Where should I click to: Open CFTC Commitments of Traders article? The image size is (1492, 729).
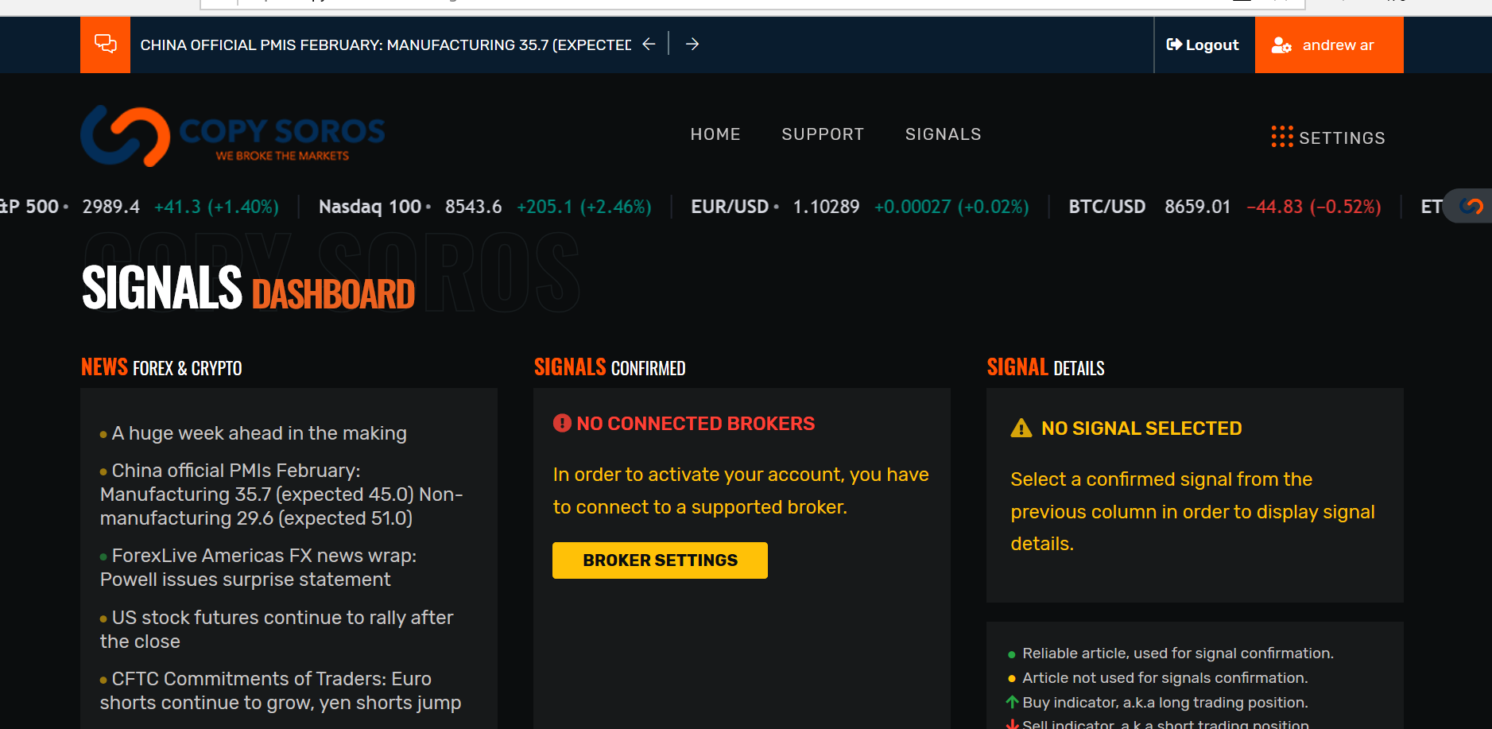point(281,691)
